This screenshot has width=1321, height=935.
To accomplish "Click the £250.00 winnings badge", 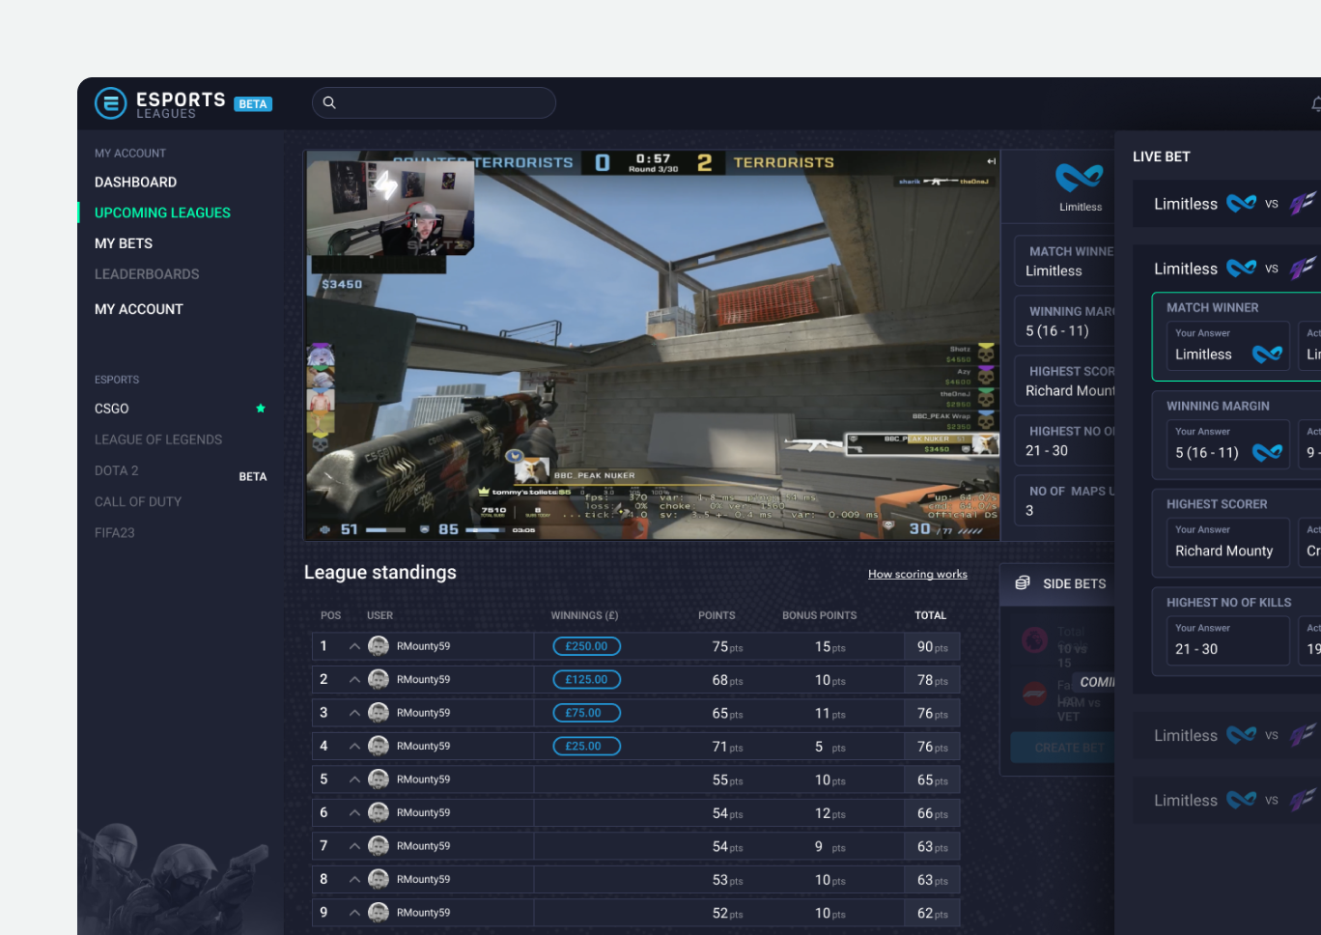I will pos(586,646).
